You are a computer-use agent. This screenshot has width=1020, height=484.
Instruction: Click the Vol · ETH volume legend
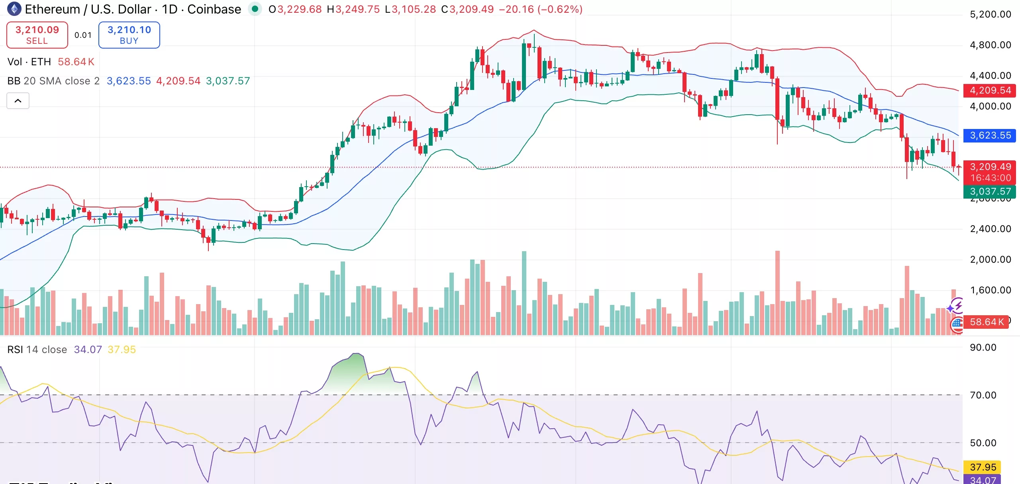30,62
